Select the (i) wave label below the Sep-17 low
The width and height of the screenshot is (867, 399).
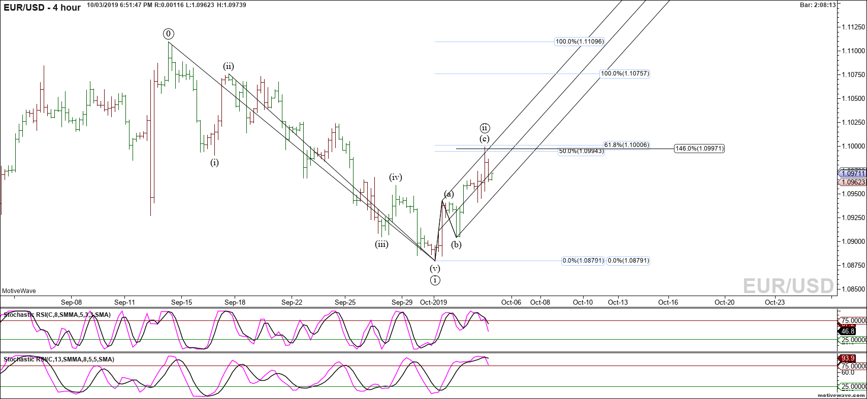coord(215,163)
